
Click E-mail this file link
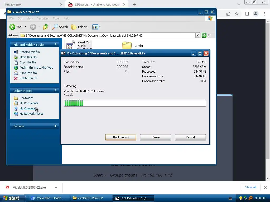tap(28, 73)
